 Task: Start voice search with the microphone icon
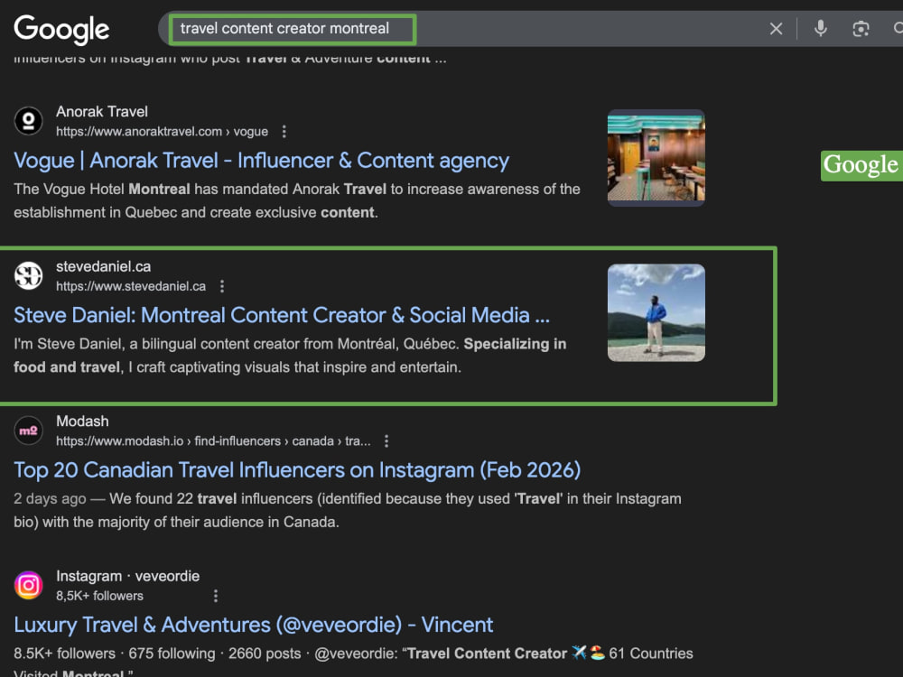(x=821, y=28)
